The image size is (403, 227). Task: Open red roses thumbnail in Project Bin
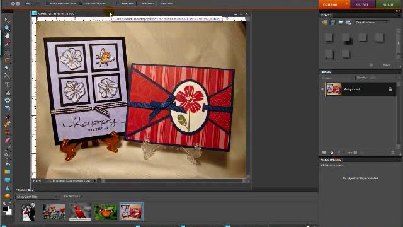pyautogui.click(x=54, y=212)
